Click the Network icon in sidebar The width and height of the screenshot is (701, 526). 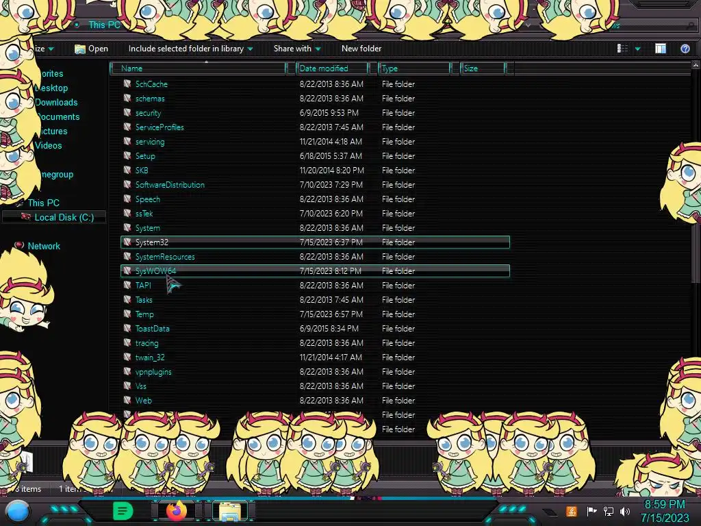click(x=18, y=246)
